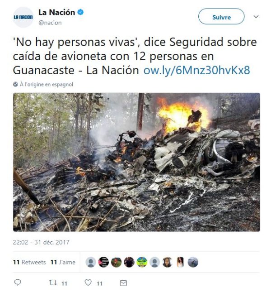Click the reply speech bubble icon
The height and width of the screenshot is (297, 271).
(18, 283)
